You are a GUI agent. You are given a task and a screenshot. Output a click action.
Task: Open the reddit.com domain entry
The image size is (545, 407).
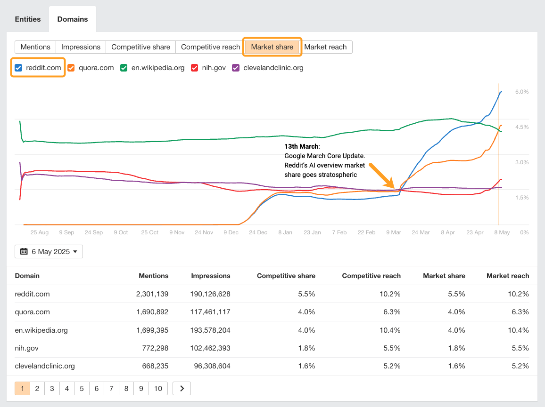32,294
